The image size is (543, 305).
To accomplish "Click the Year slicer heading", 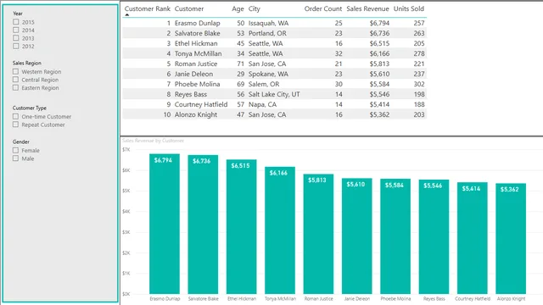I will coord(18,14).
